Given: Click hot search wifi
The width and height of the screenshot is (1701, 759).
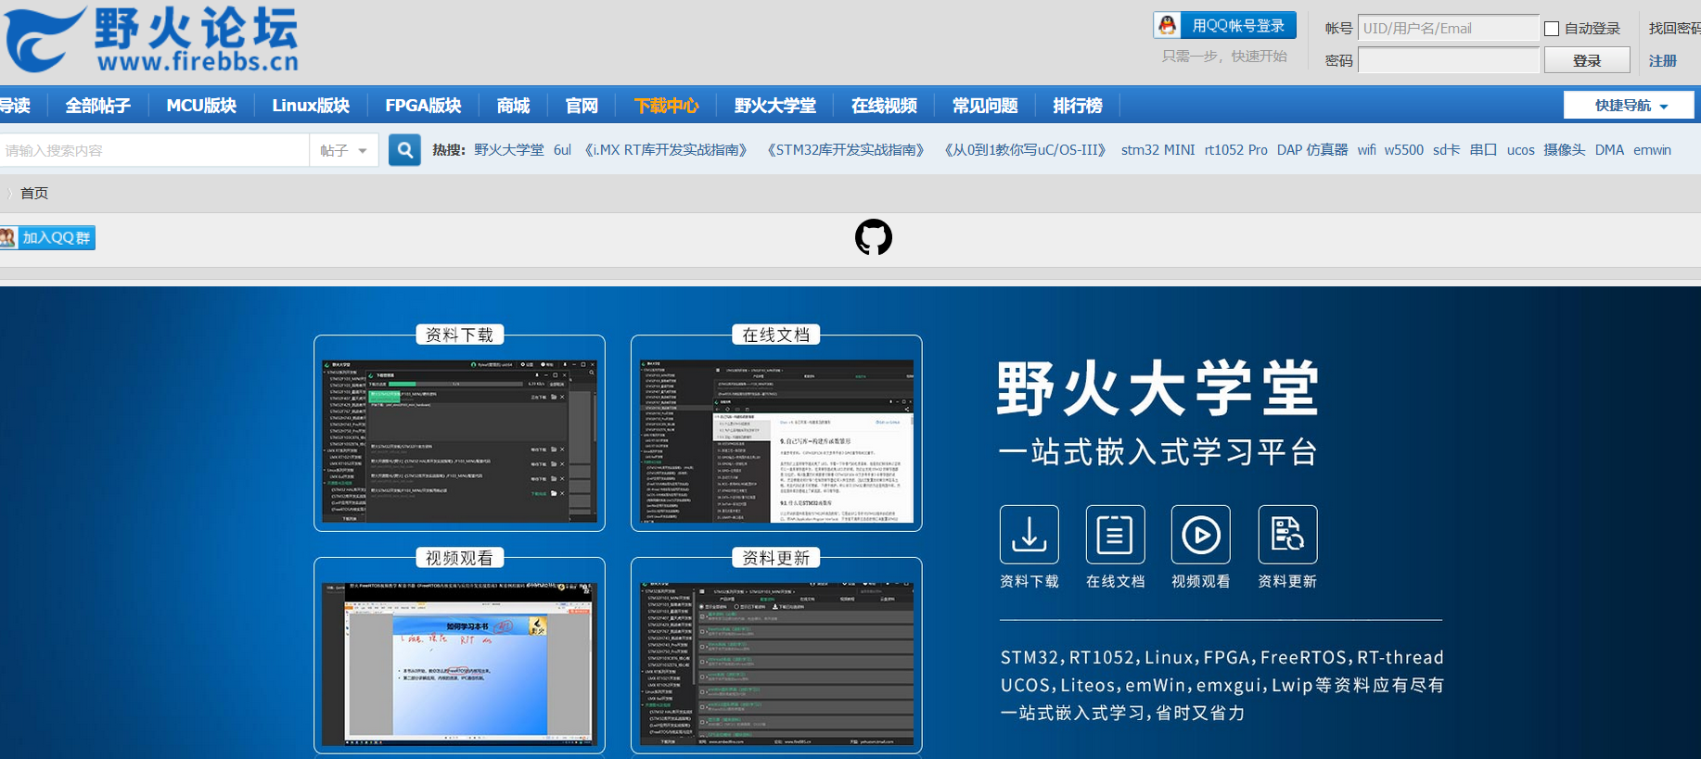Looking at the screenshot, I should pyautogui.click(x=1366, y=150).
